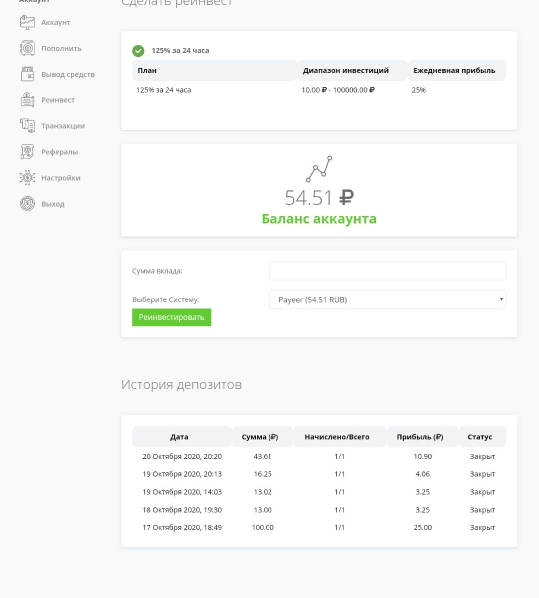Click the 13.00 deposit amount
Viewport: 539px width, 598px height.
(x=263, y=510)
